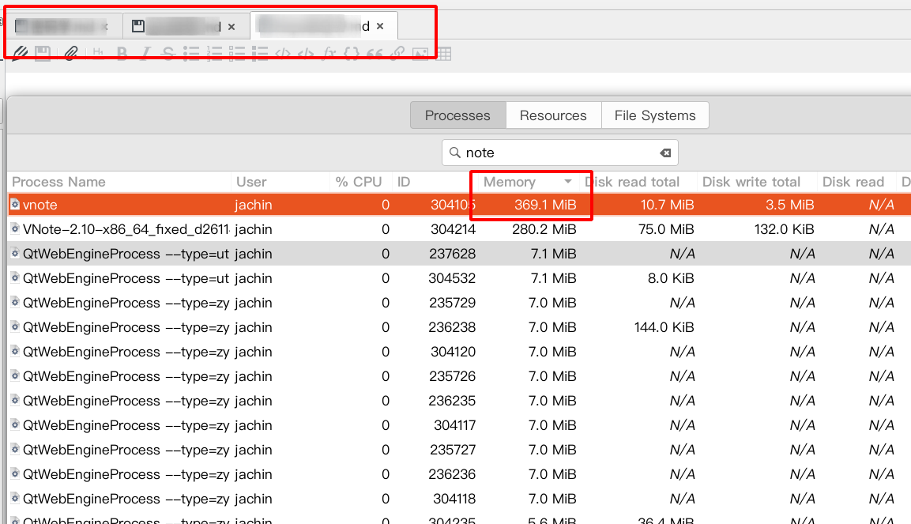Select the VNote-2.10-x86_64_fixed process row

pyautogui.click(x=459, y=229)
